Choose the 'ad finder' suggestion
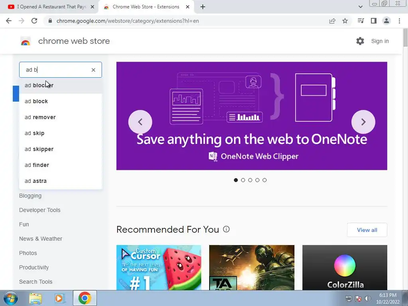This screenshot has width=408, height=306. click(x=61, y=165)
